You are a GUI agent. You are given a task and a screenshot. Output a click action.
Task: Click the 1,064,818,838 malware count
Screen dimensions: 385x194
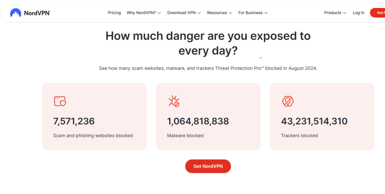[198, 121]
